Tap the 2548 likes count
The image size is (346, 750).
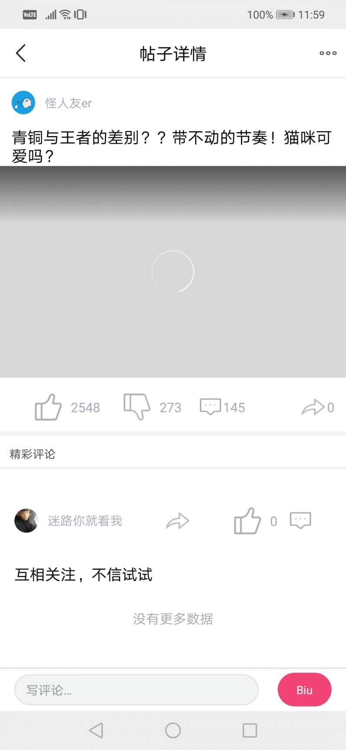click(x=85, y=408)
